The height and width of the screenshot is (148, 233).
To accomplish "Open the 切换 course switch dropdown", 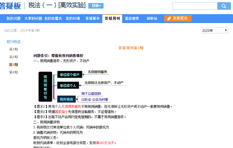I will click(x=96, y=6).
